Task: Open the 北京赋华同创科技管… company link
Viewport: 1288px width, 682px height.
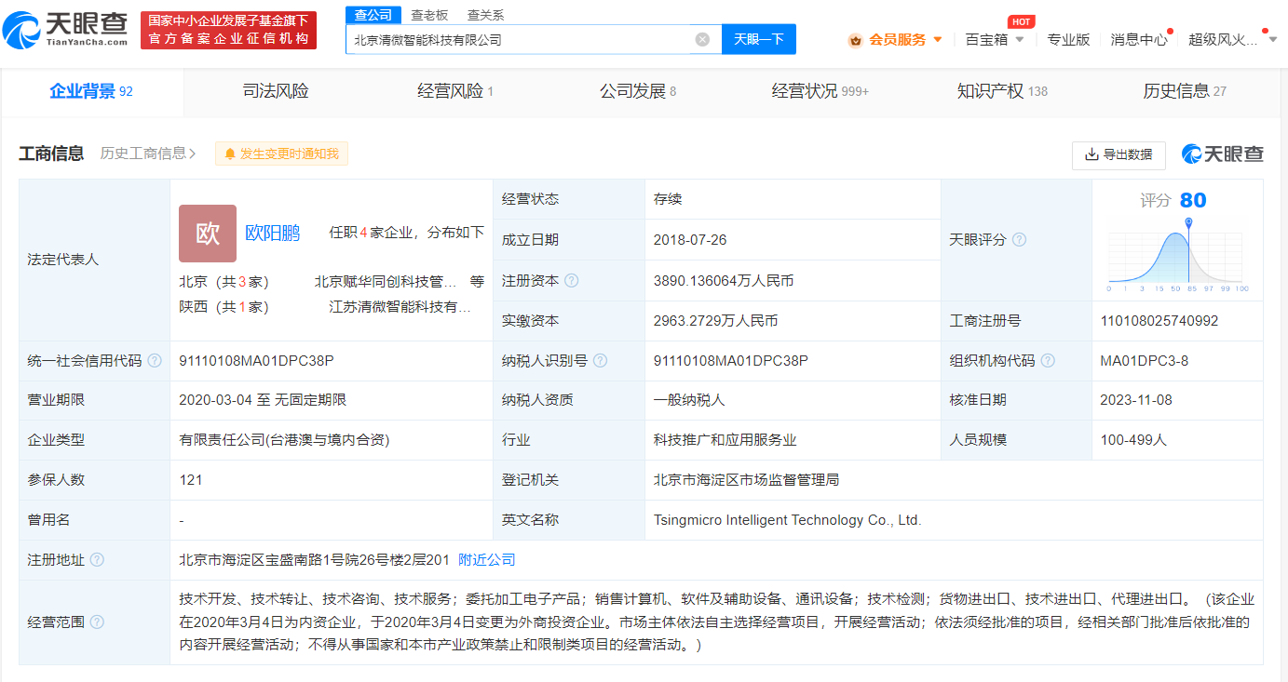Action: tap(386, 281)
